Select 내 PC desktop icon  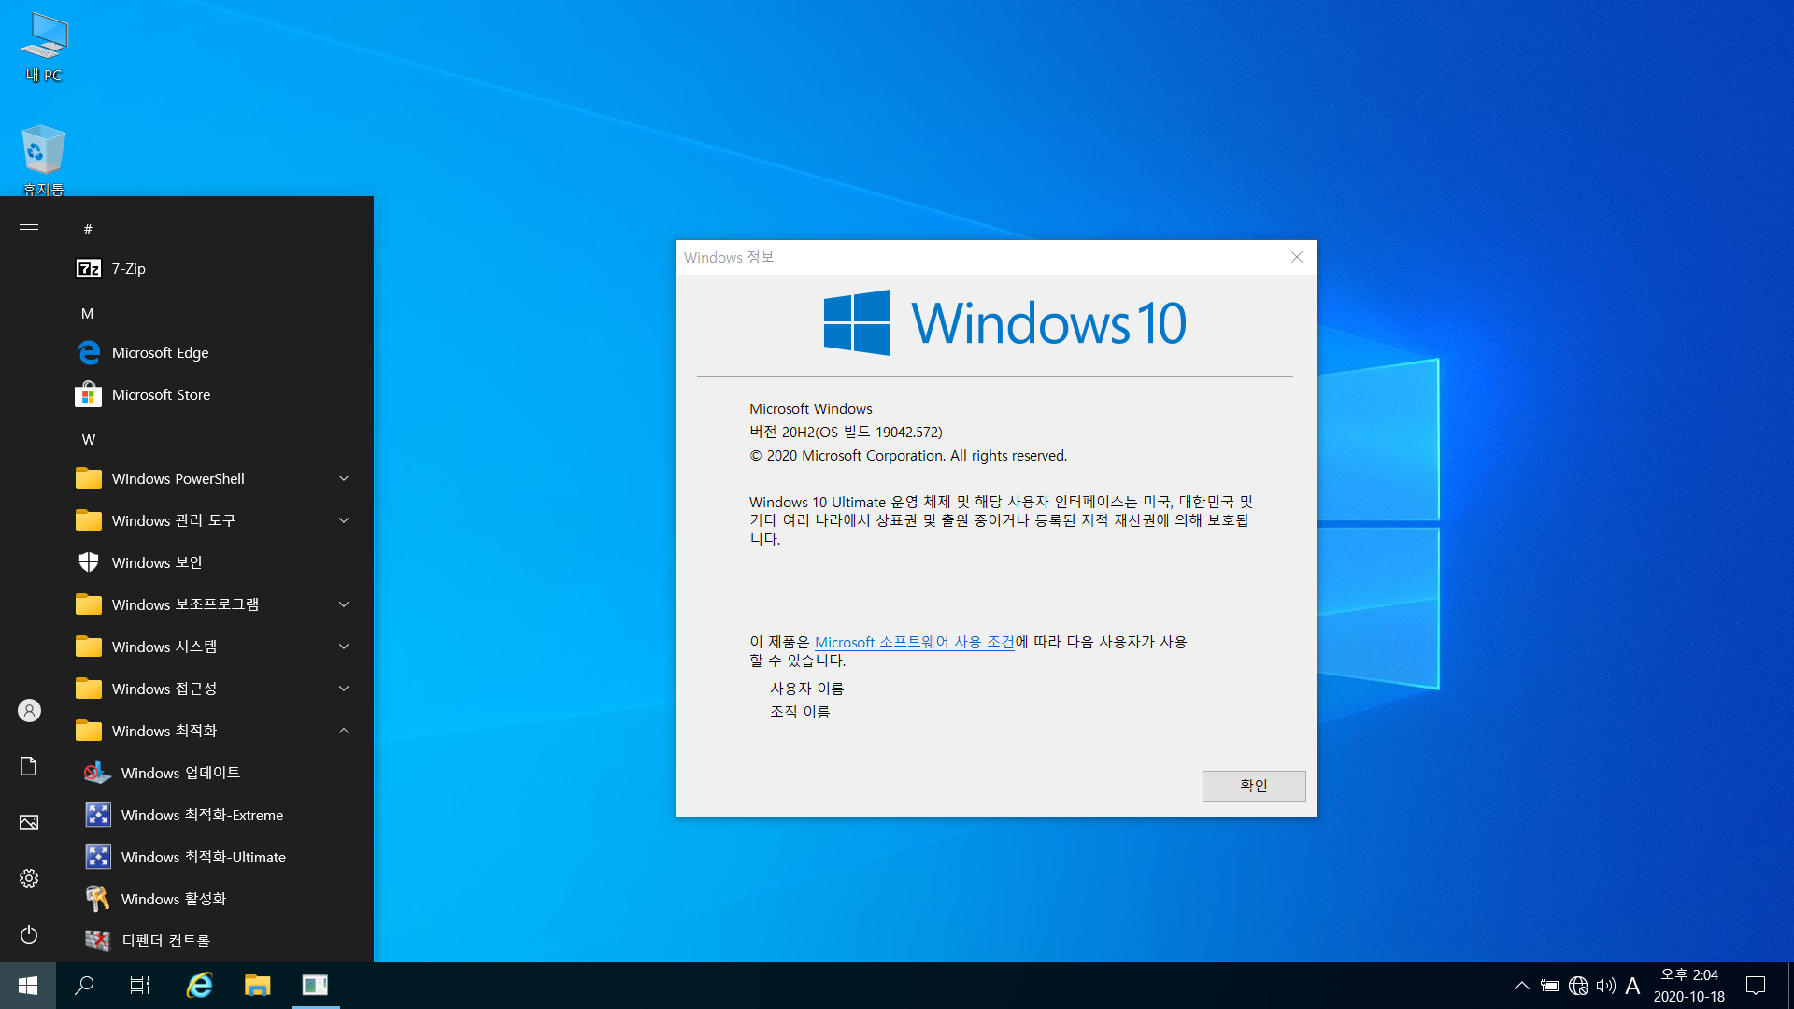(44, 48)
